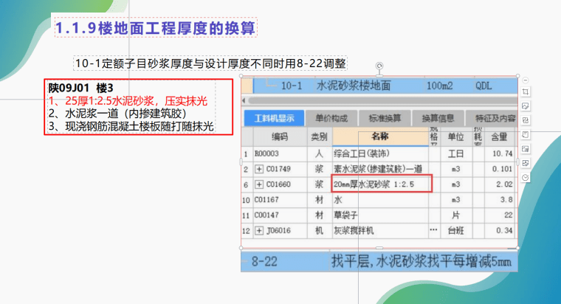Collapse the floating picture toolbar with minus button
Image resolution: width=561 pixels, height=304 pixels.
click(526, 80)
